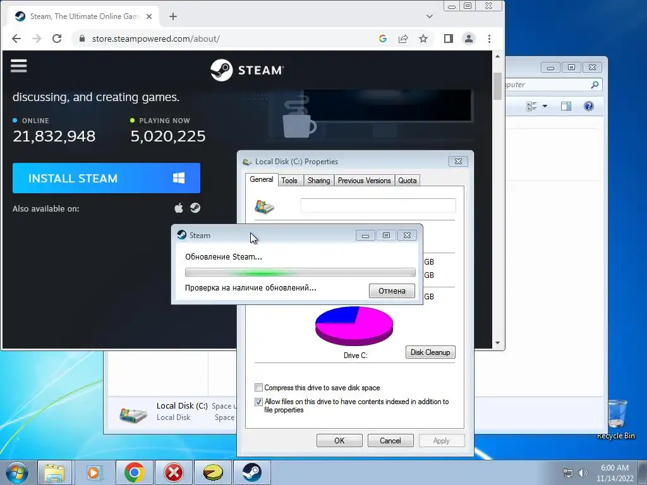
Task: Launch media player from taskbar
Action: coord(94,472)
